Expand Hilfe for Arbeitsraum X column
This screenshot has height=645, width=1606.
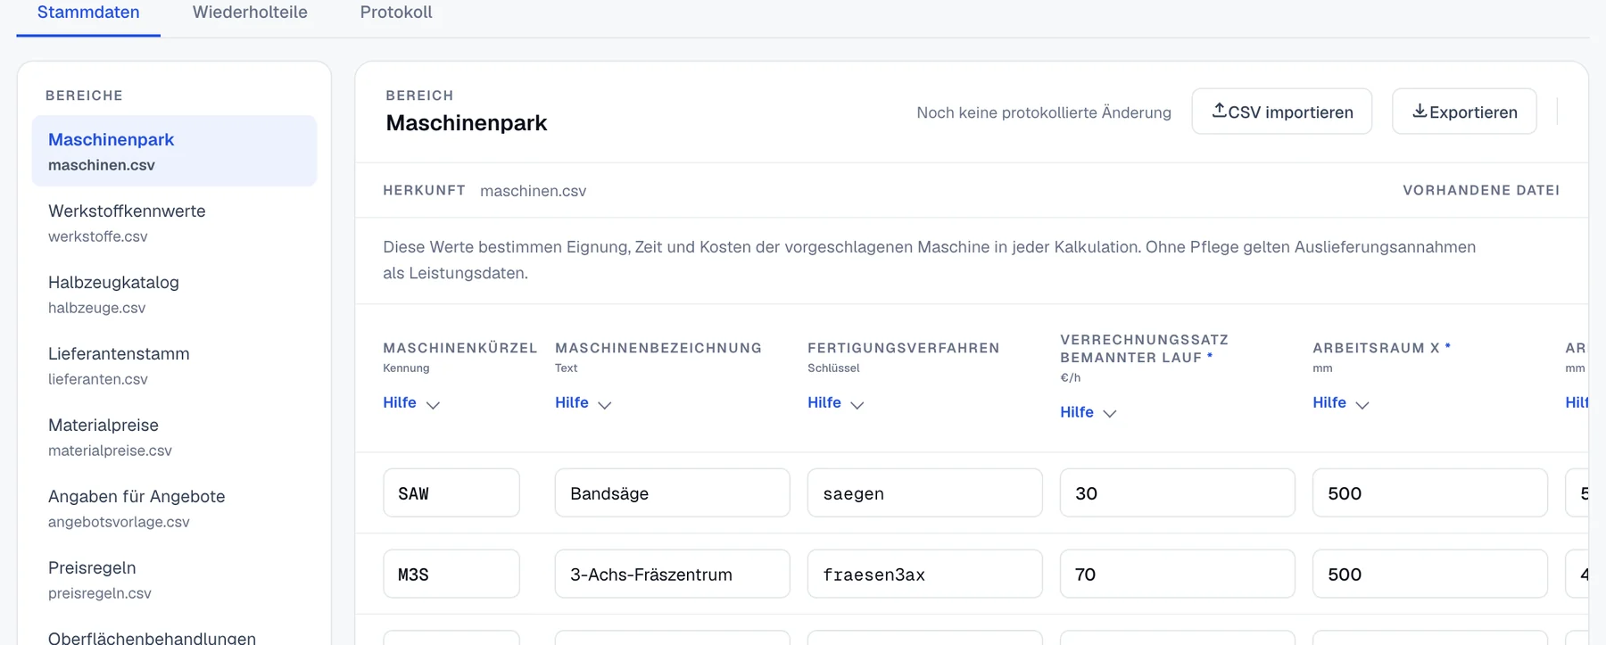tap(1341, 403)
